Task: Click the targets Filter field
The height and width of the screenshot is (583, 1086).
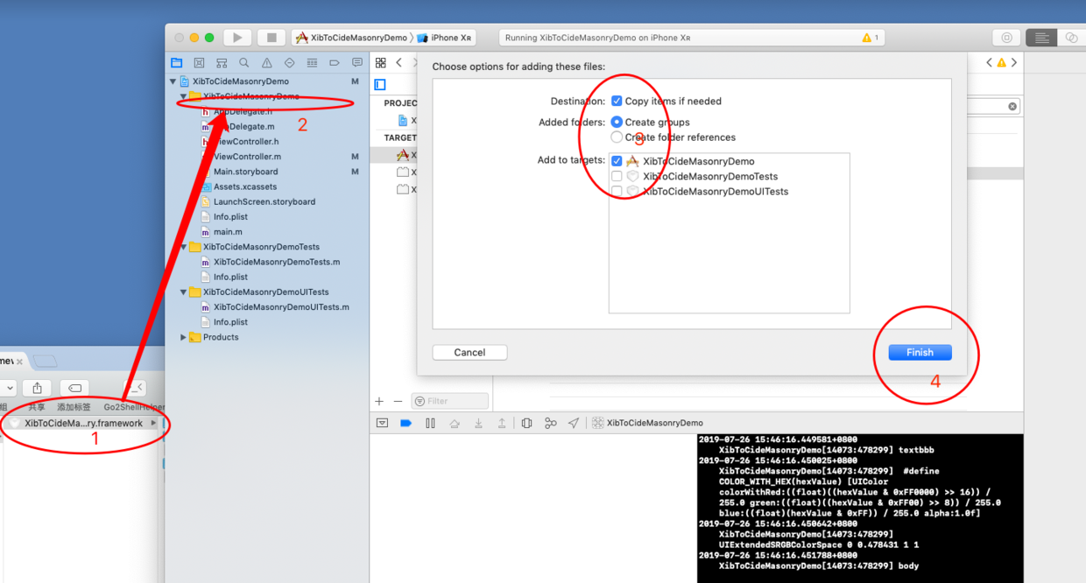Action: (450, 401)
